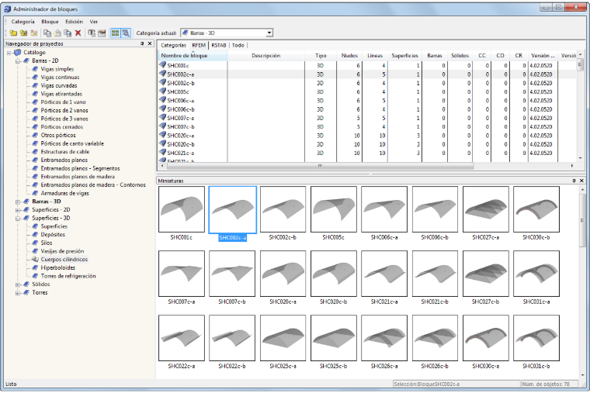The image size is (590, 393).
Task: Close the Navegador de proyectos panel
Action: [x=150, y=43]
